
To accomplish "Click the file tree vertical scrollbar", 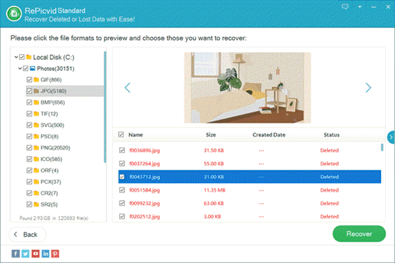I will [x=105, y=107].
